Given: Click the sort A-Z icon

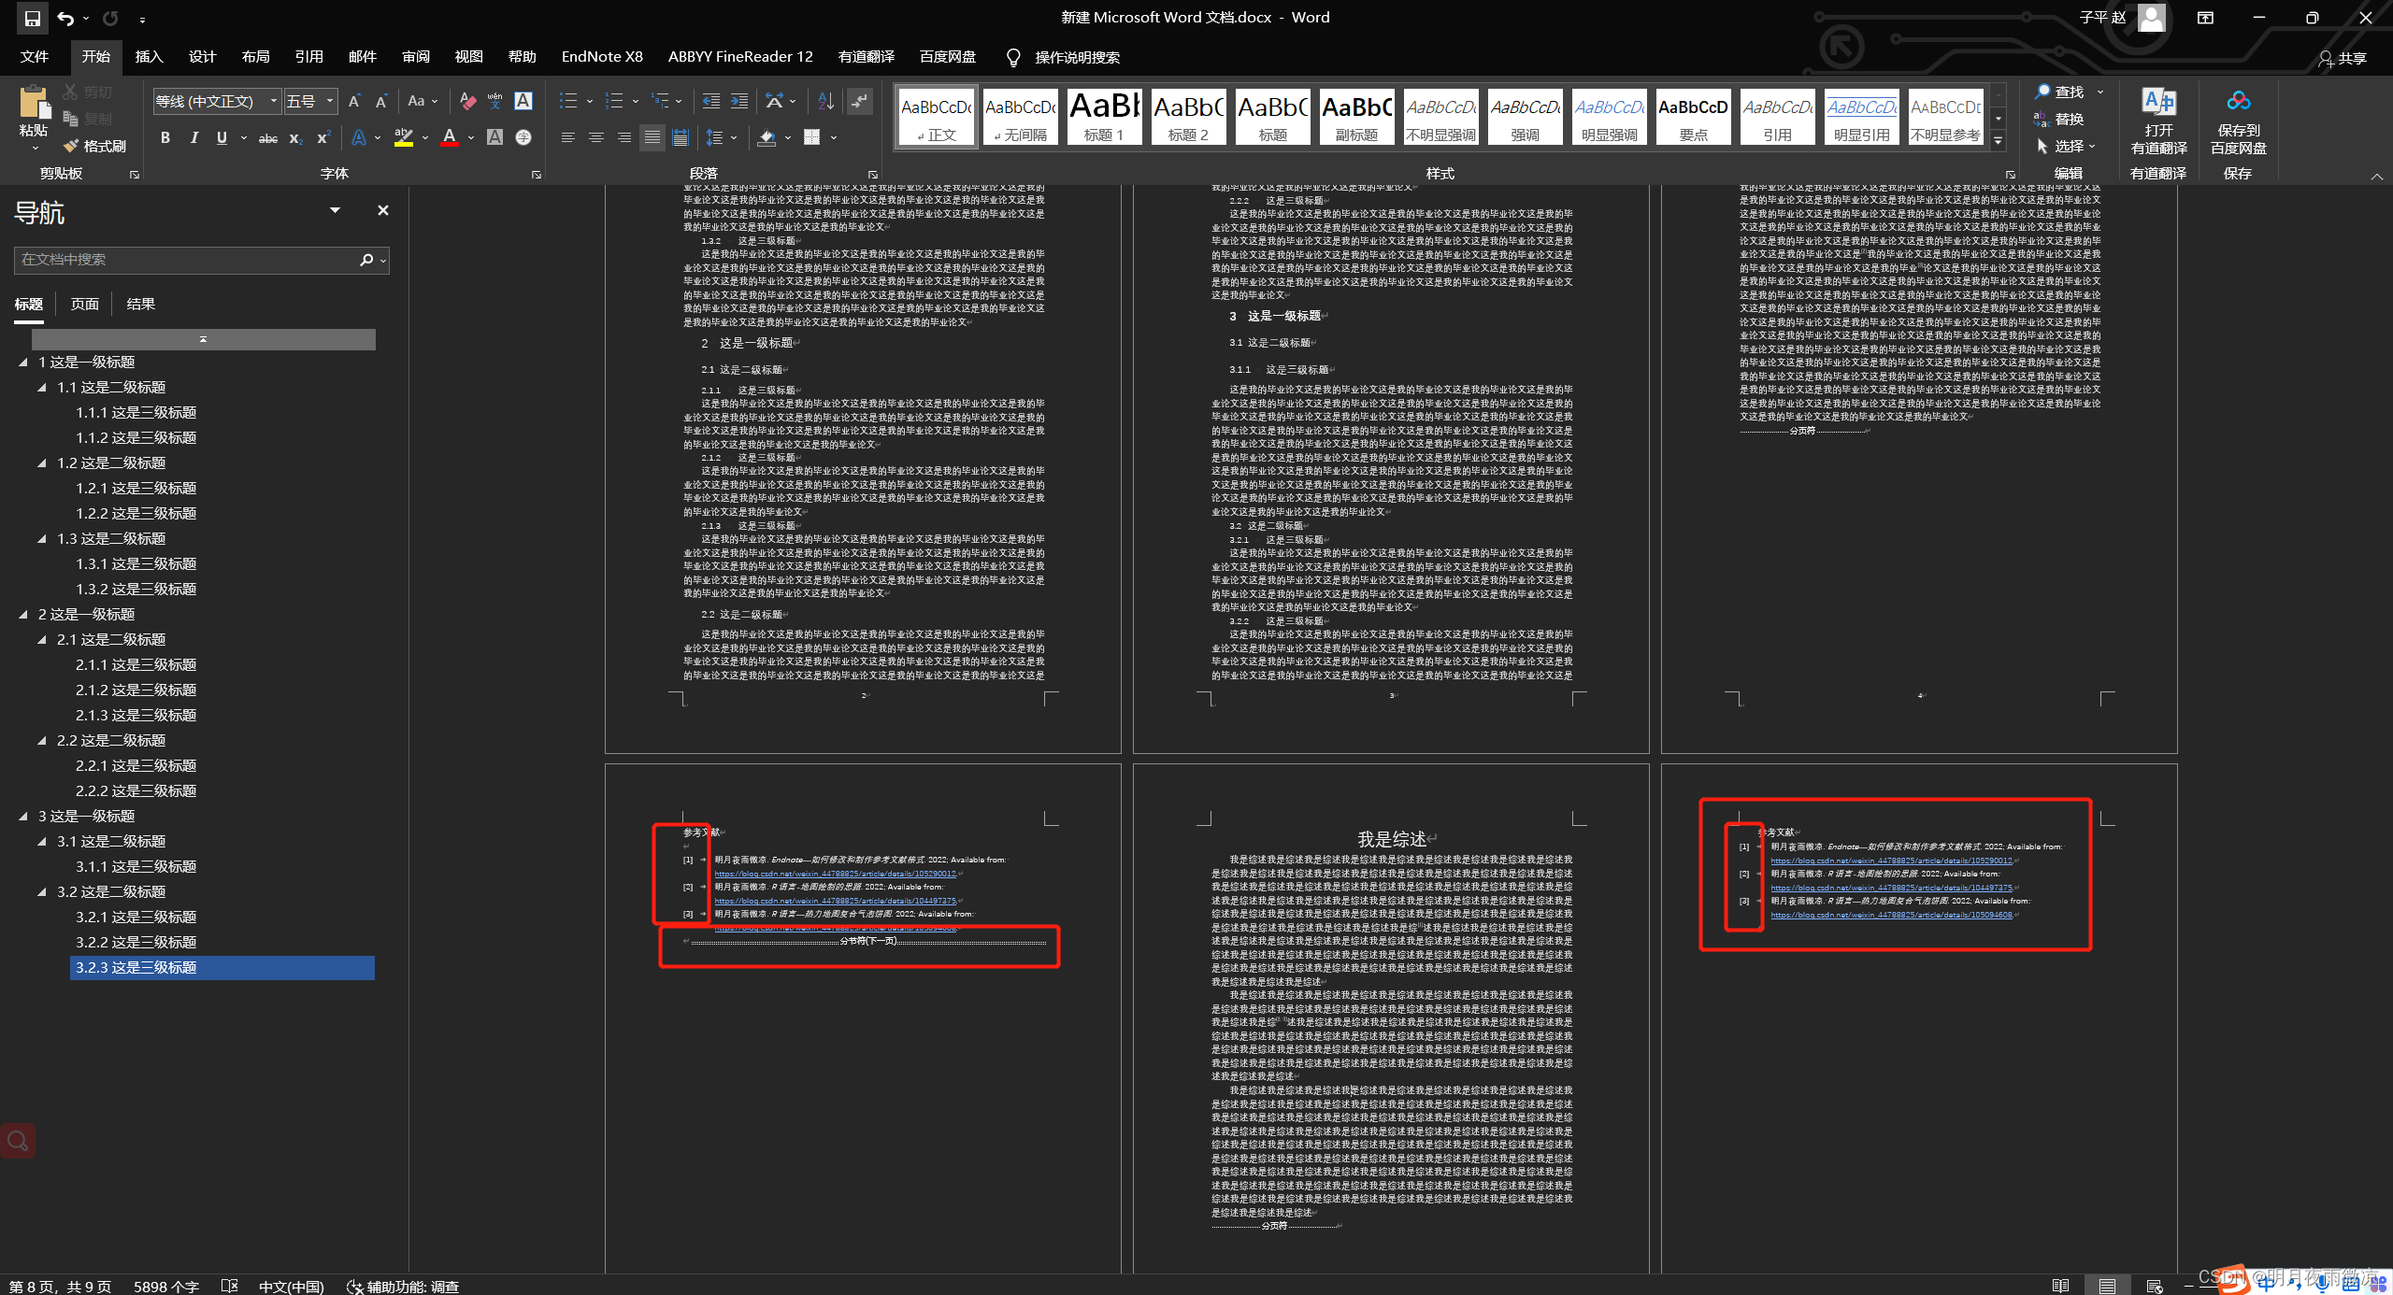Looking at the screenshot, I should pos(825,101).
